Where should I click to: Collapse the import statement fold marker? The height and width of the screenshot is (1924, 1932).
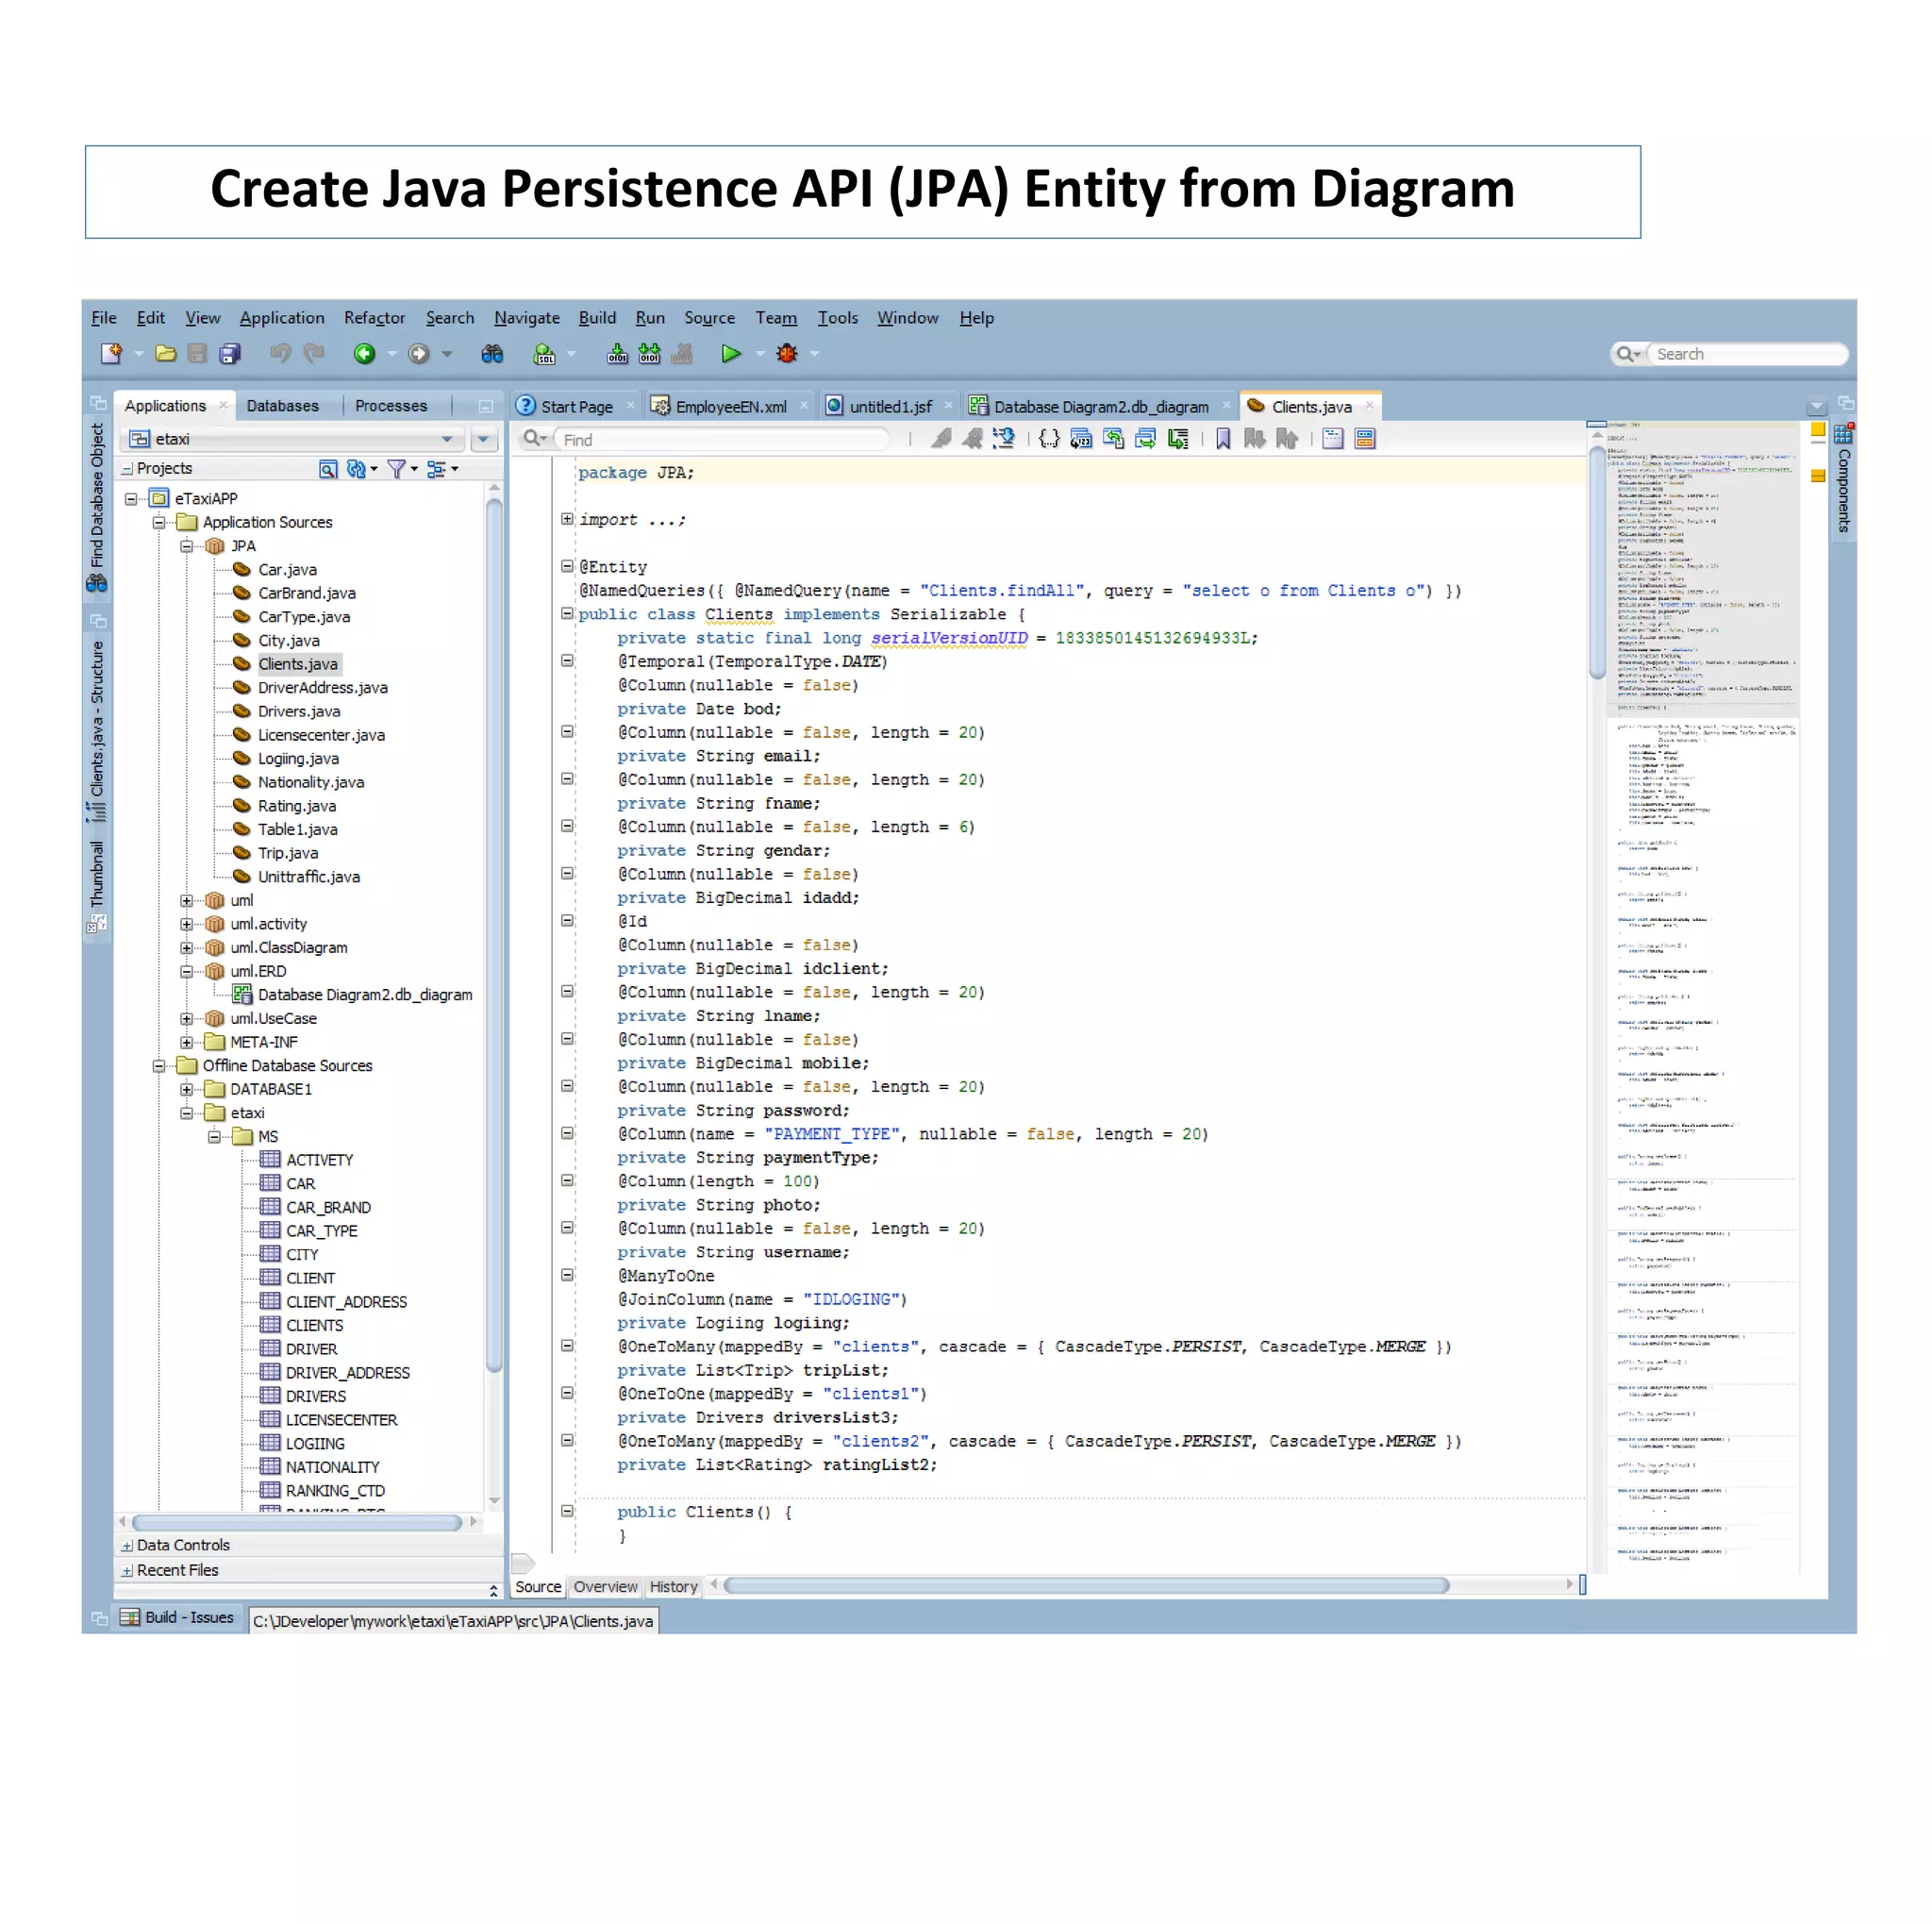[567, 519]
